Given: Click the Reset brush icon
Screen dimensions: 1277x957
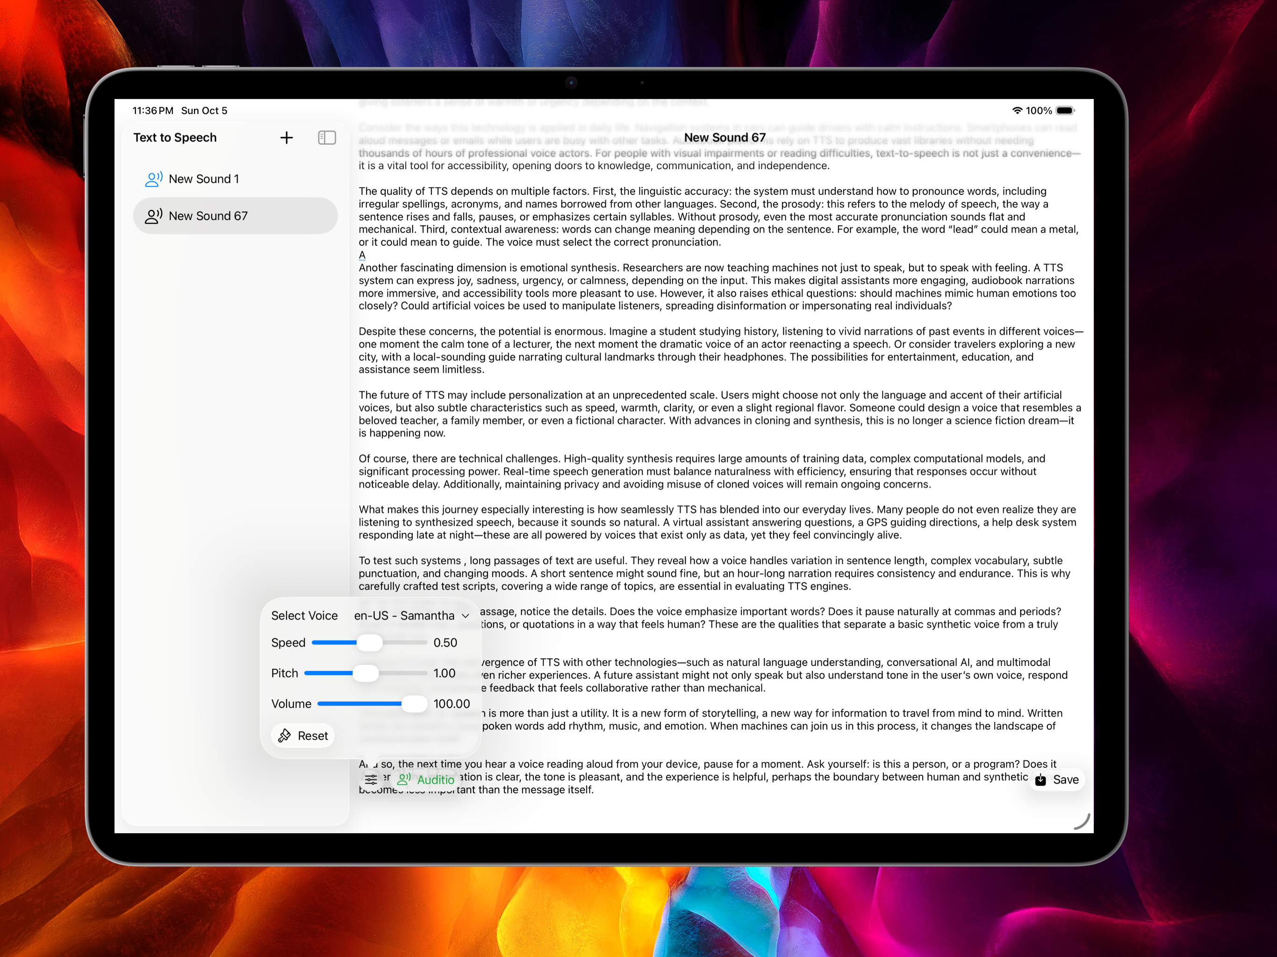Looking at the screenshot, I should (x=285, y=736).
